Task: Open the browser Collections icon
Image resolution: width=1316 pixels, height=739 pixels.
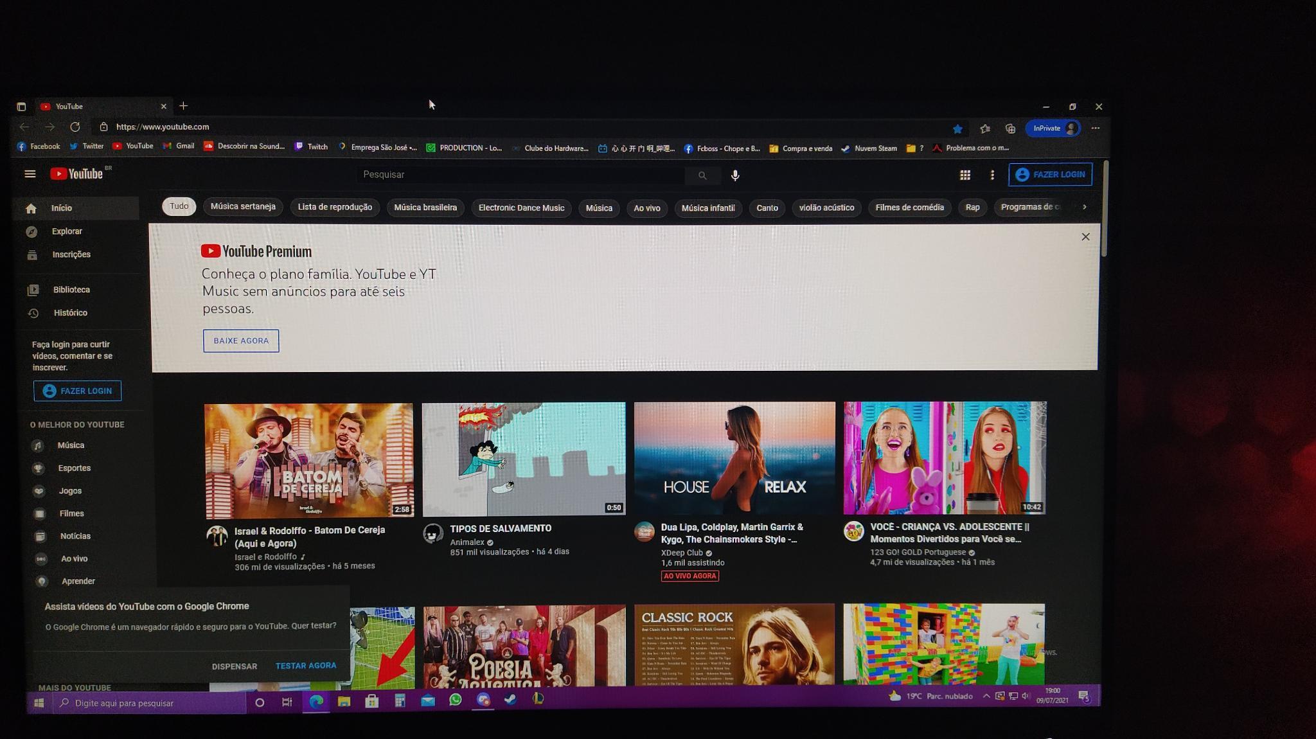Action: 1010,129
